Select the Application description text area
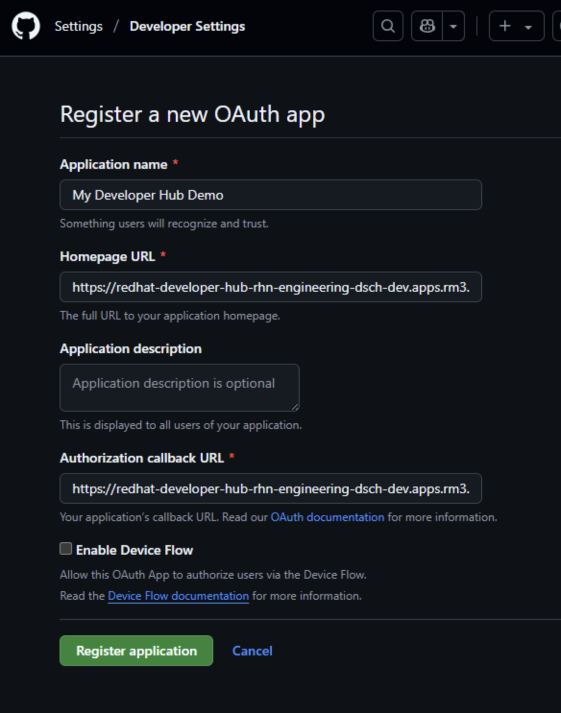The image size is (561, 713). coord(179,387)
